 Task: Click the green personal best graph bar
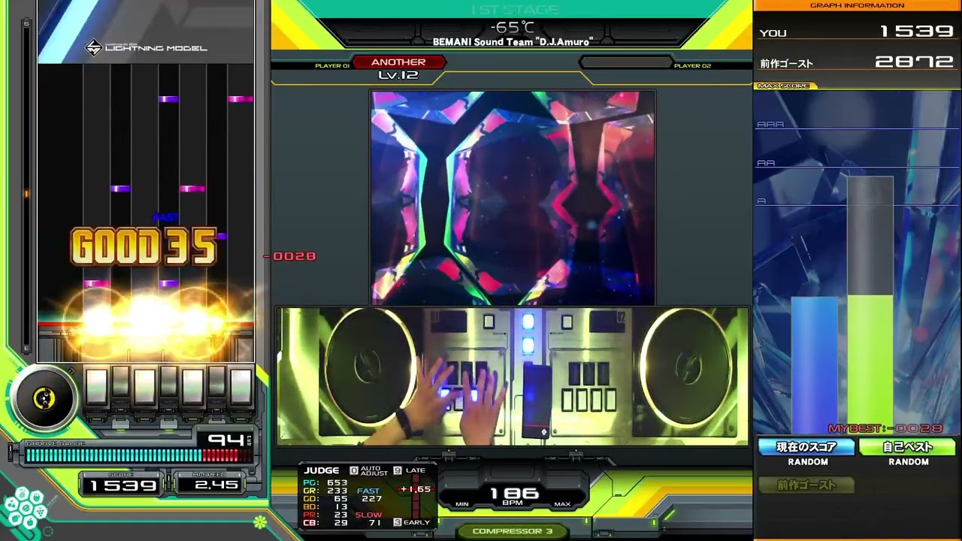[870, 364]
